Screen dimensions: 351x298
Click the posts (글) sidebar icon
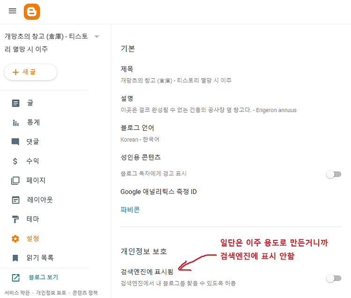click(15, 103)
